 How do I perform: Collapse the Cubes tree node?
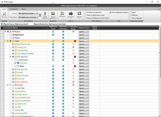click(8, 41)
